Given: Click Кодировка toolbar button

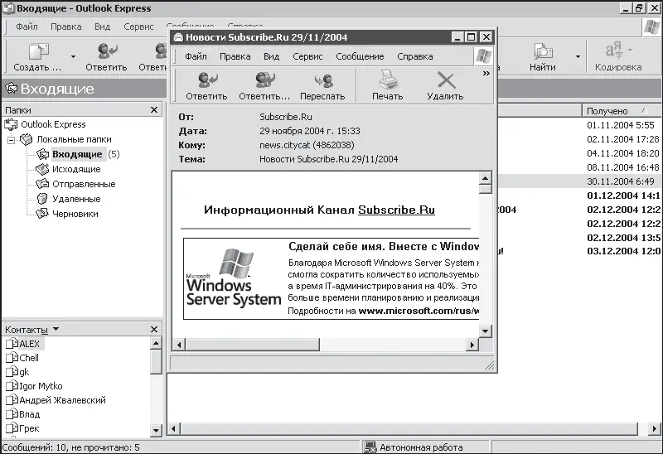Looking at the screenshot, I should click(618, 57).
